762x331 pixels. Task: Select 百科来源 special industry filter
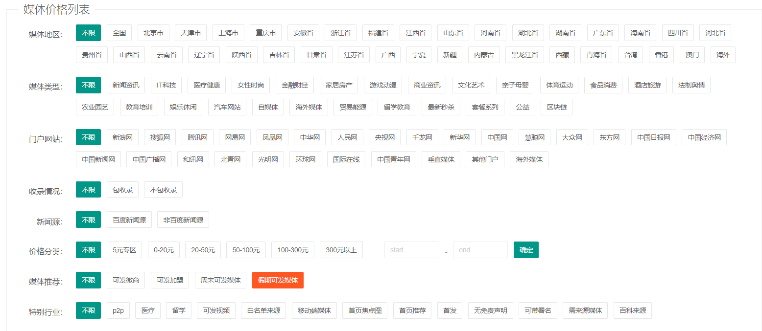(633, 310)
